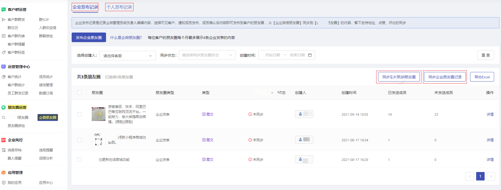This screenshot has height=190, width=501.
Task: Check the row dated 2021-08-17 16:34
Action: tap(80, 140)
